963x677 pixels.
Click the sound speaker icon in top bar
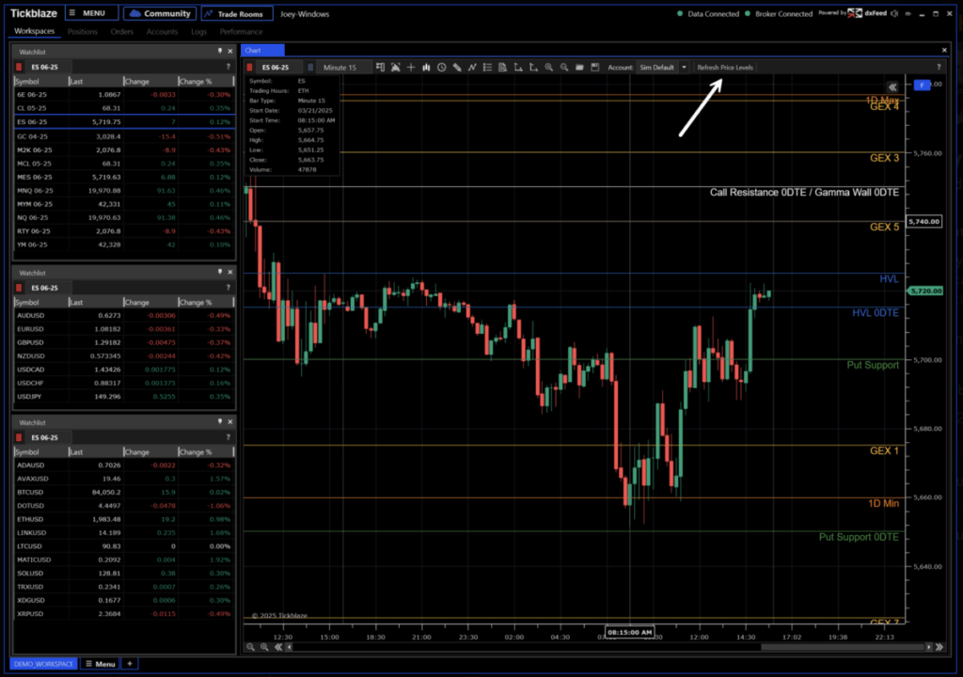click(893, 14)
